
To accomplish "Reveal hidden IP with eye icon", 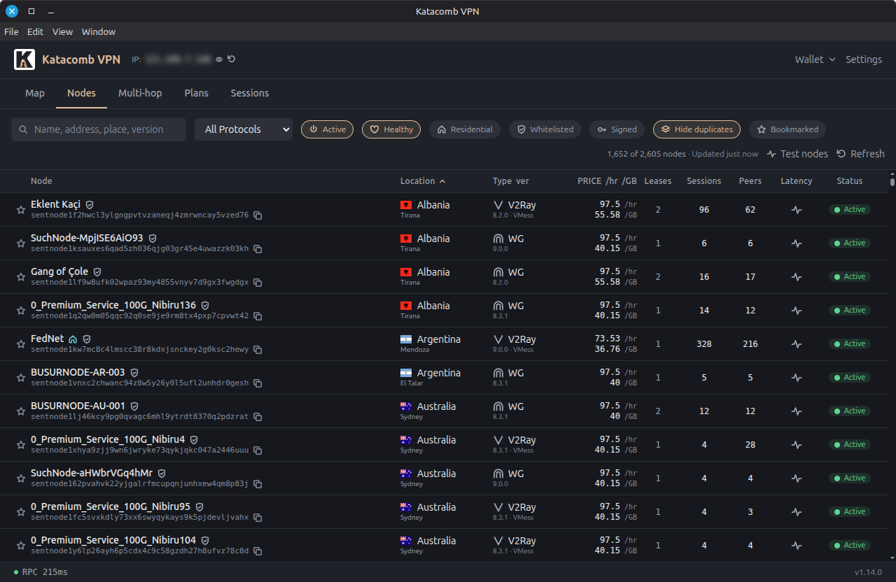I will point(219,59).
